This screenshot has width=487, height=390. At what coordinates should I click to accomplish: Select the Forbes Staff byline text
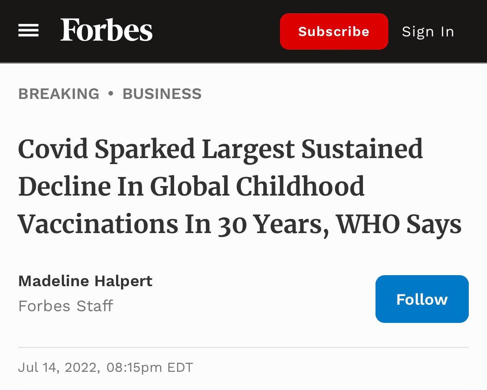coord(65,306)
